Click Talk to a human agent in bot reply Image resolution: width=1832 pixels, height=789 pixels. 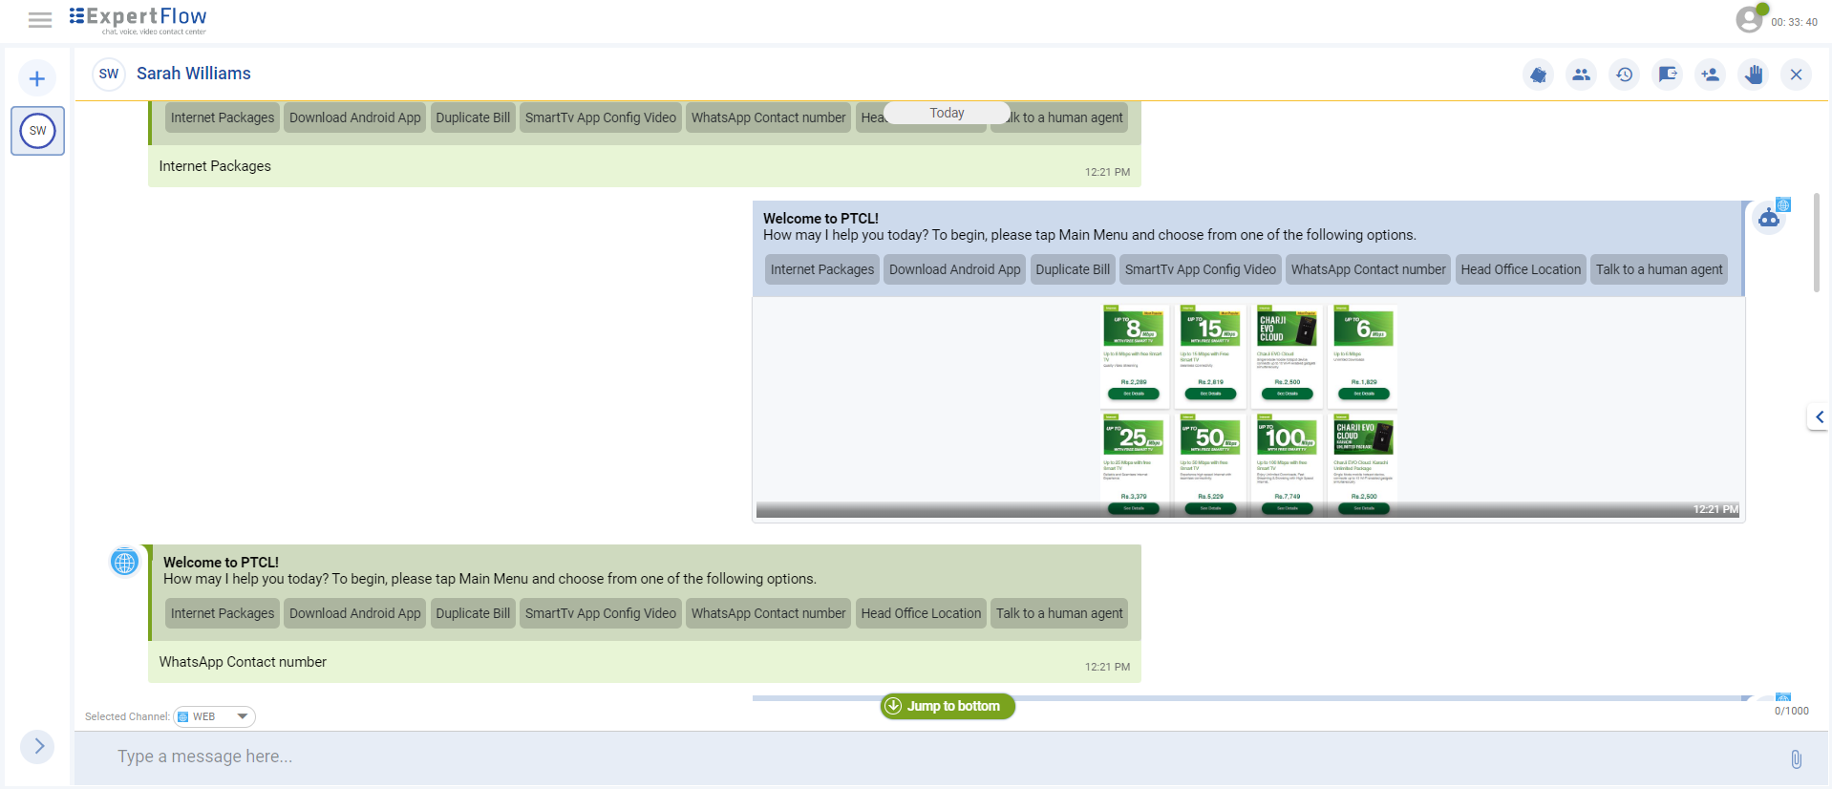click(x=1658, y=269)
